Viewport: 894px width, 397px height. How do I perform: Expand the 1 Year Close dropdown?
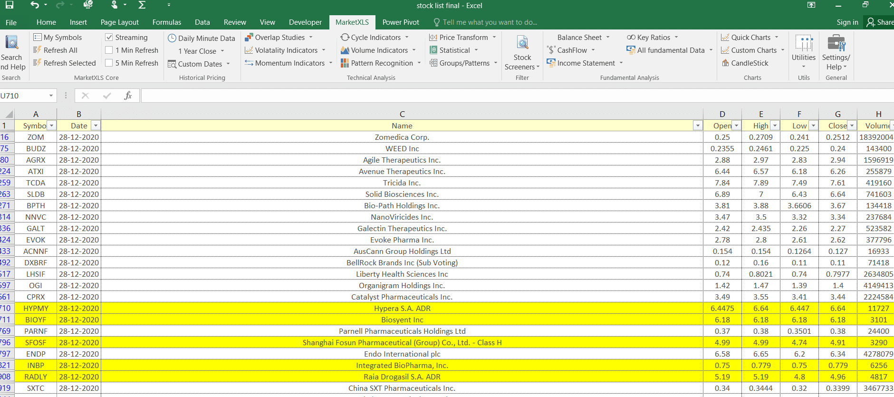222,51
